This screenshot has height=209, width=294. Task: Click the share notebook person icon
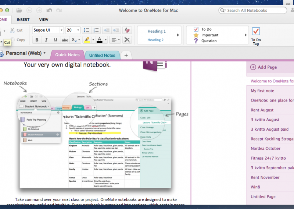point(292,10)
